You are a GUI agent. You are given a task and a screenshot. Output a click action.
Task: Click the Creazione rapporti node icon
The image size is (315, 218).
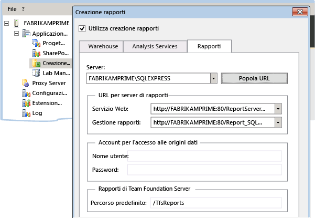(x=36, y=63)
